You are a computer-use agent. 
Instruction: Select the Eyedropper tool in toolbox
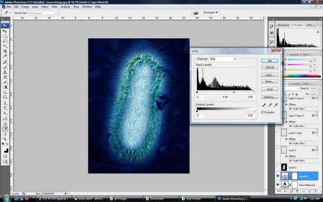pyautogui.click(x=5, y=129)
